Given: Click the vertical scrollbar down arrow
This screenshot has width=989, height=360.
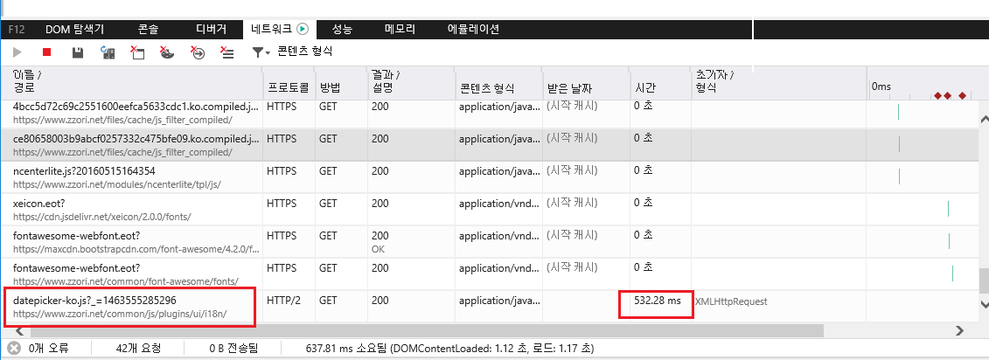Looking at the screenshot, I should coord(982,304).
